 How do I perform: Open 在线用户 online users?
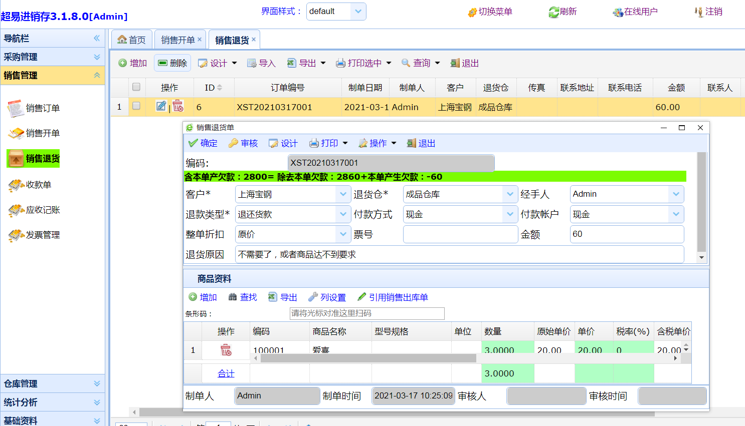635,12
